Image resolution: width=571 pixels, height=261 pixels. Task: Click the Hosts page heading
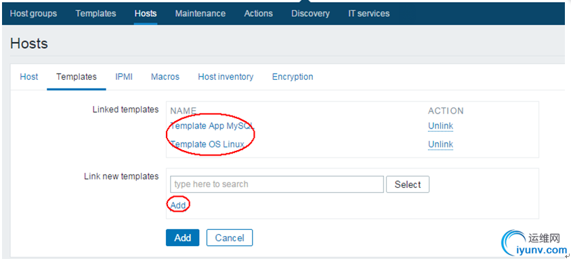29,44
